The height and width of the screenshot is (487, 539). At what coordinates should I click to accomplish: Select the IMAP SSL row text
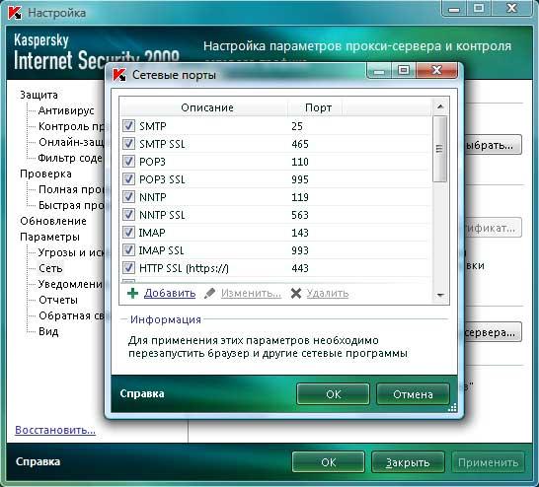pos(161,250)
